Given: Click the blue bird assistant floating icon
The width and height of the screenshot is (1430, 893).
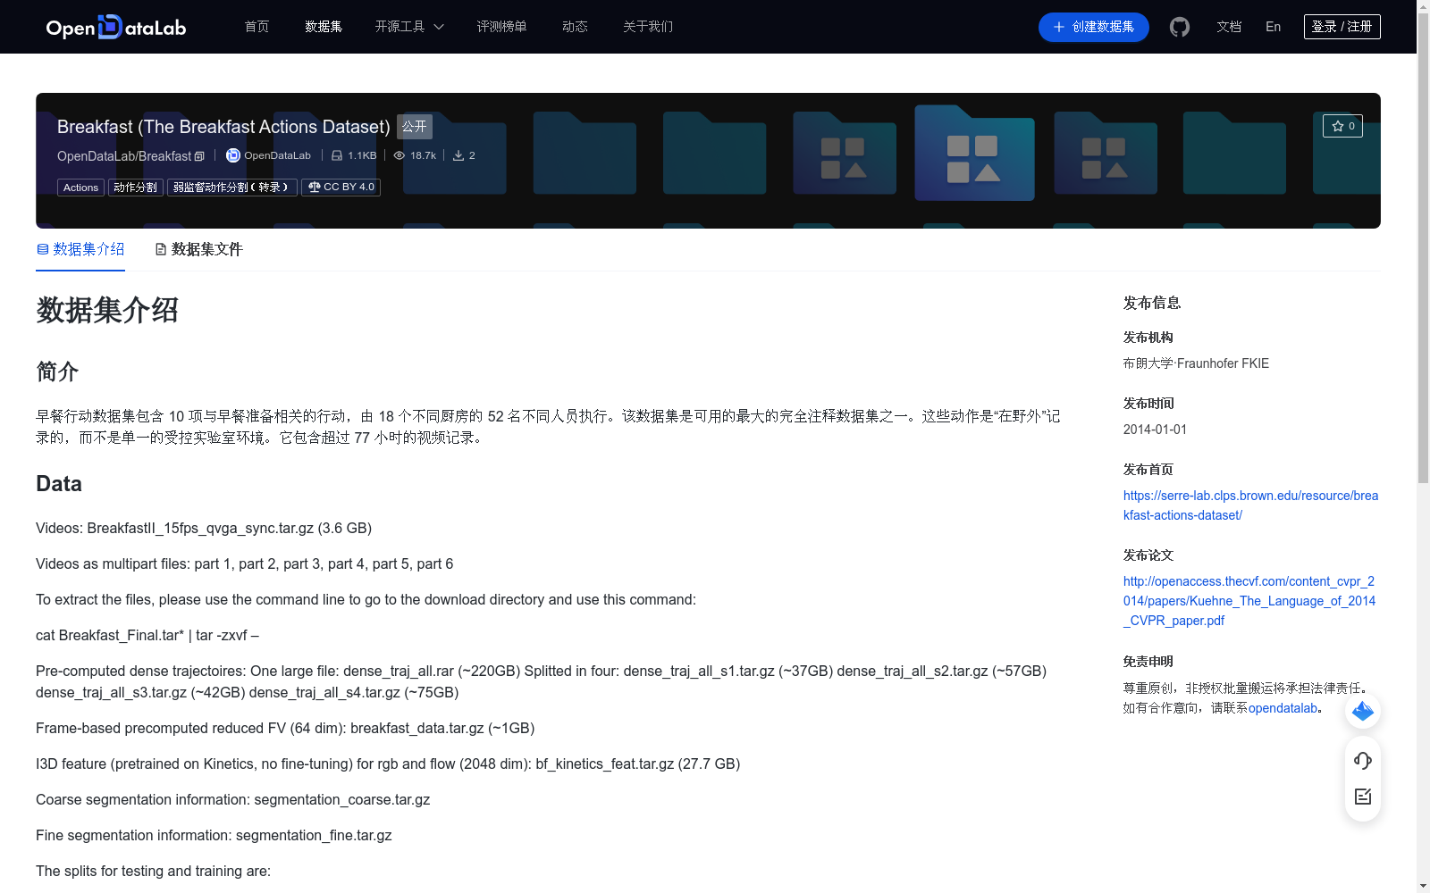Looking at the screenshot, I should click(x=1363, y=711).
